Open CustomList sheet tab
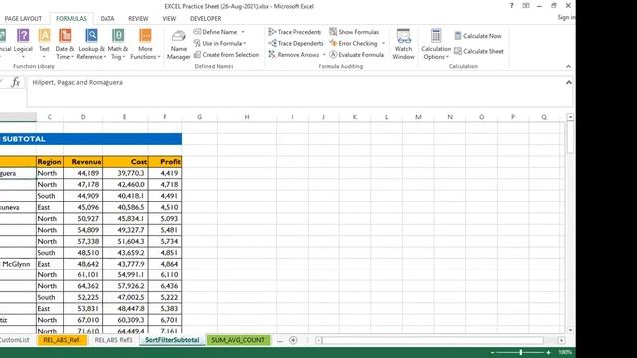Image resolution: width=637 pixels, height=358 pixels. [15, 340]
